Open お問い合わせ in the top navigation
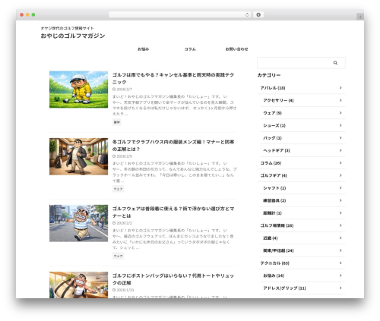380x321 pixels. (x=236, y=49)
